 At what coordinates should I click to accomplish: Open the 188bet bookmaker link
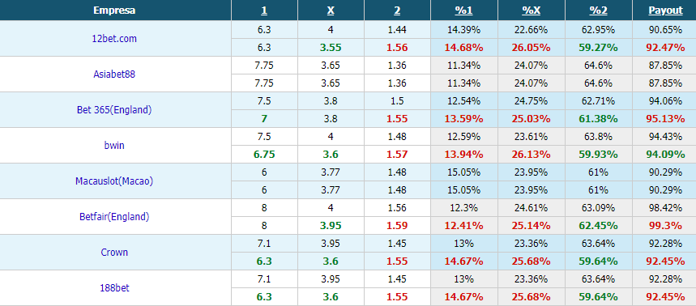click(x=114, y=288)
